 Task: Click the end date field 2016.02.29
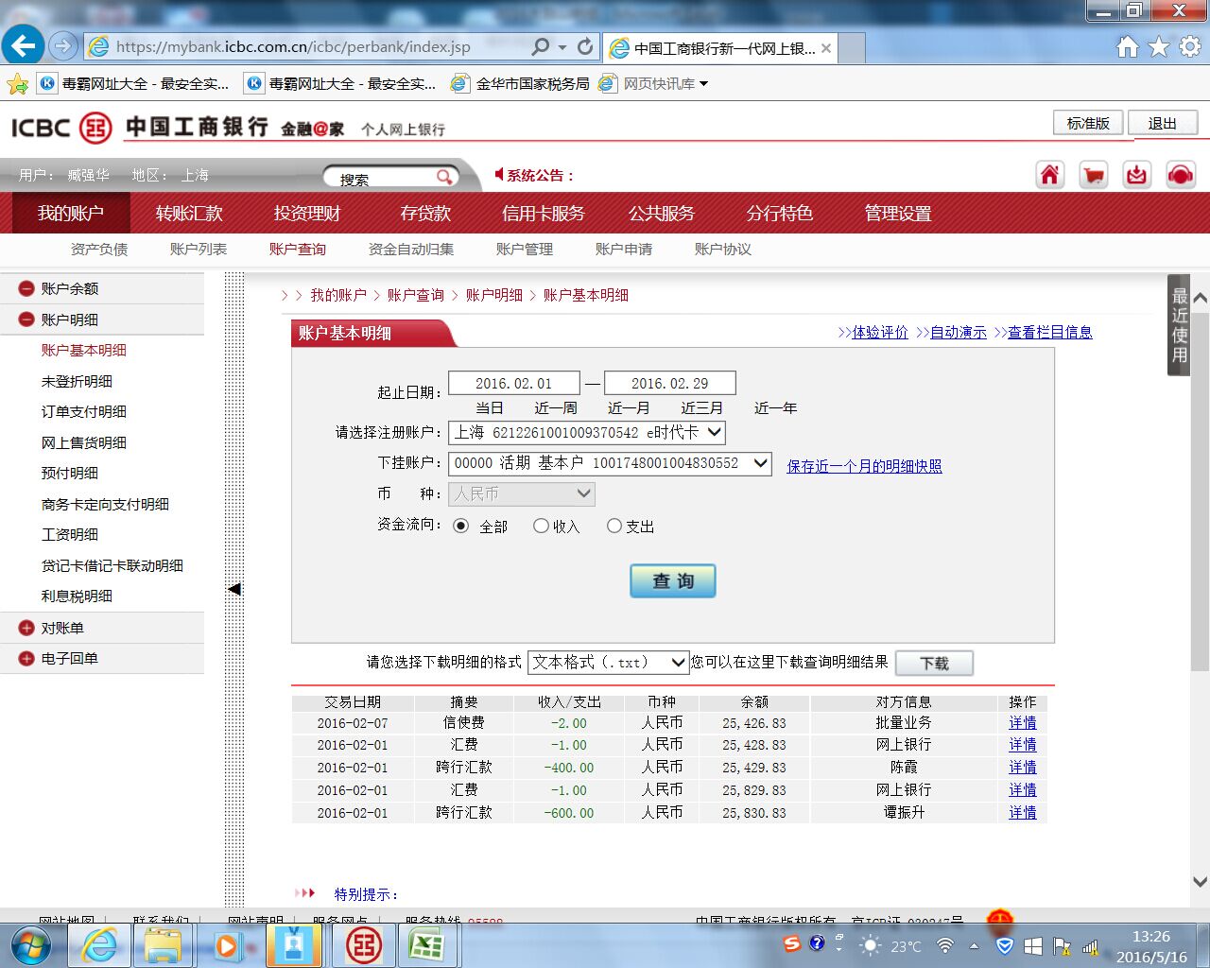click(x=669, y=383)
